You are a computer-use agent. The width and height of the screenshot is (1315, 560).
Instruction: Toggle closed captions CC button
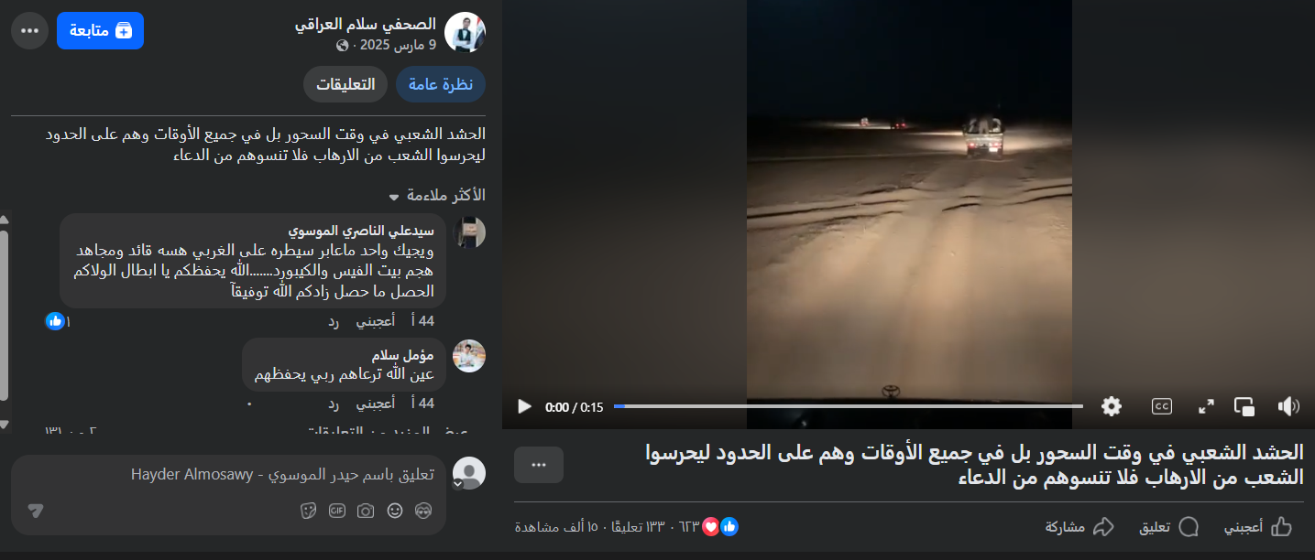tap(1162, 406)
